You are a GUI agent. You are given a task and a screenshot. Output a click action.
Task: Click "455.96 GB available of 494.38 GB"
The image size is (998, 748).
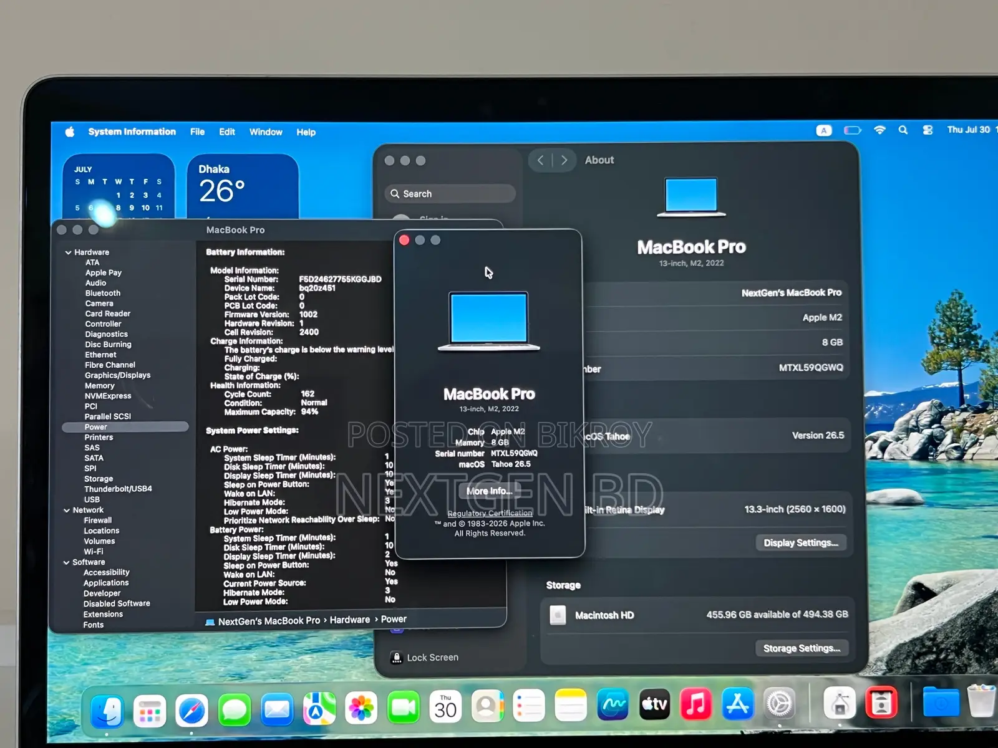coord(777,615)
